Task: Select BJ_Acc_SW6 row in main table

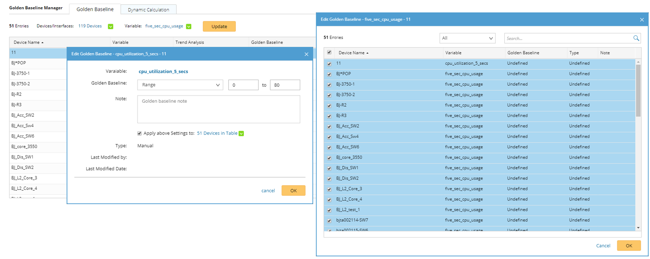Action: click(38, 136)
